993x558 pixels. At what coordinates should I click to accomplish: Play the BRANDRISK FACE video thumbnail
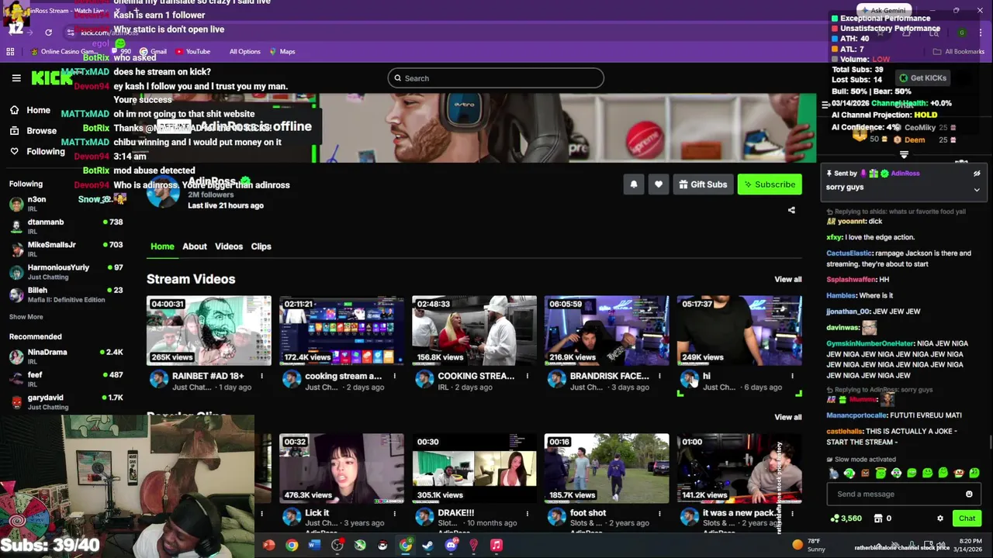point(607,330)
